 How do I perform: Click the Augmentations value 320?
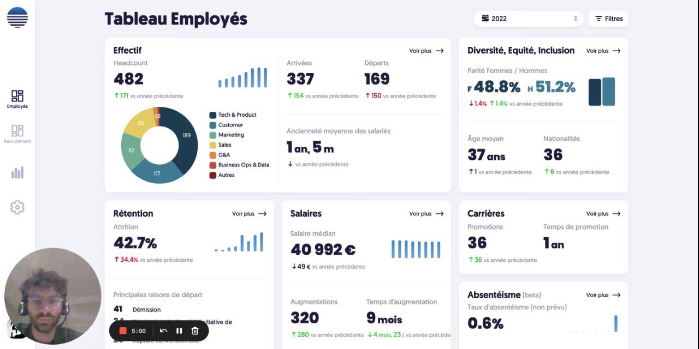click(305, 318)
